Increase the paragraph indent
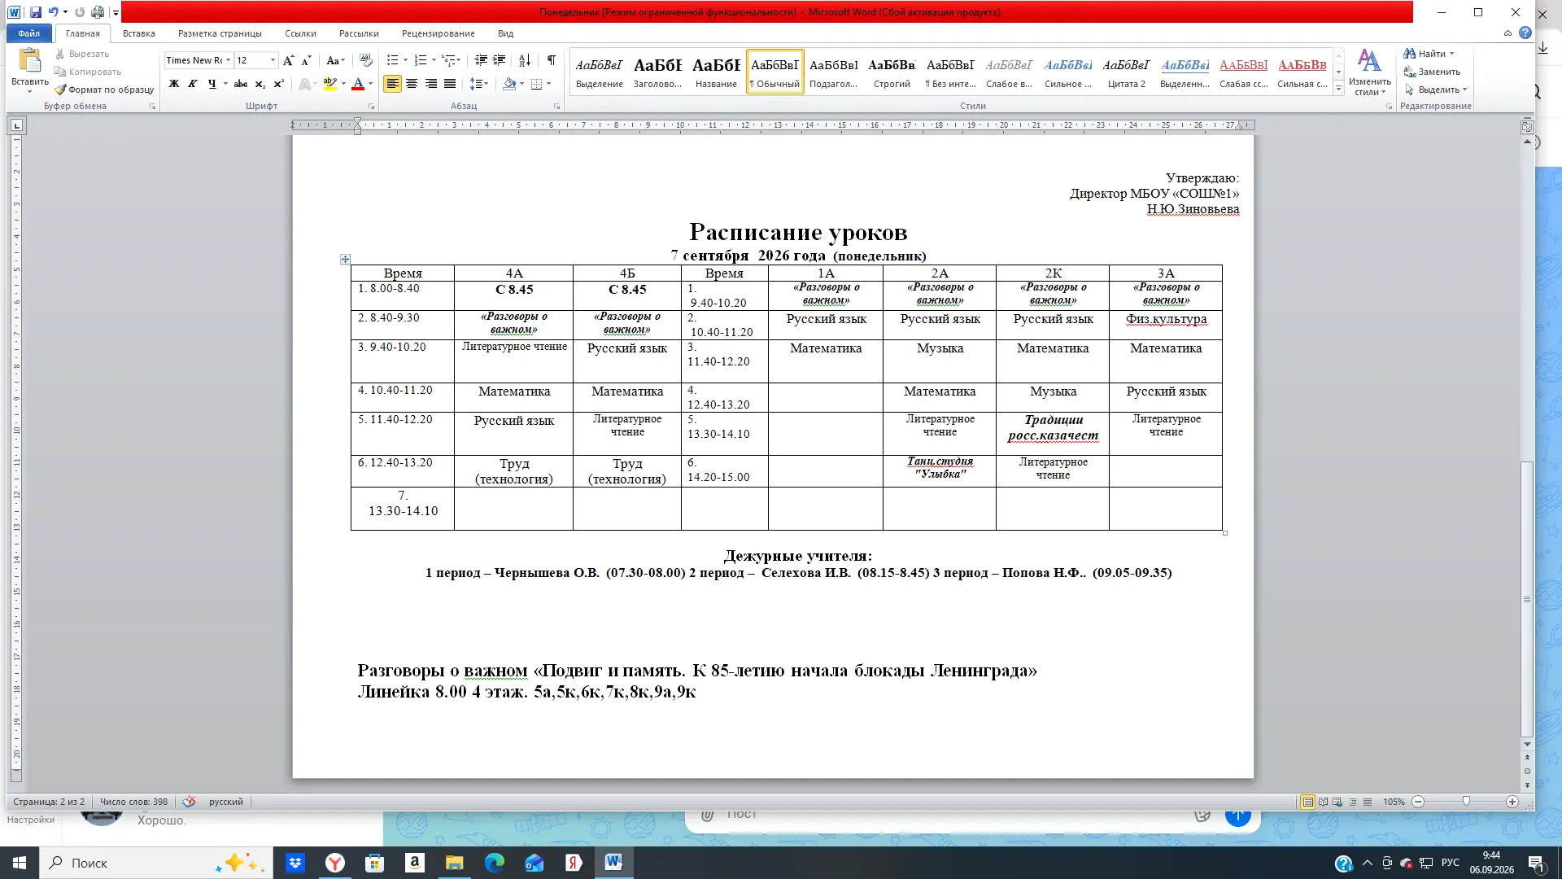 500,60
